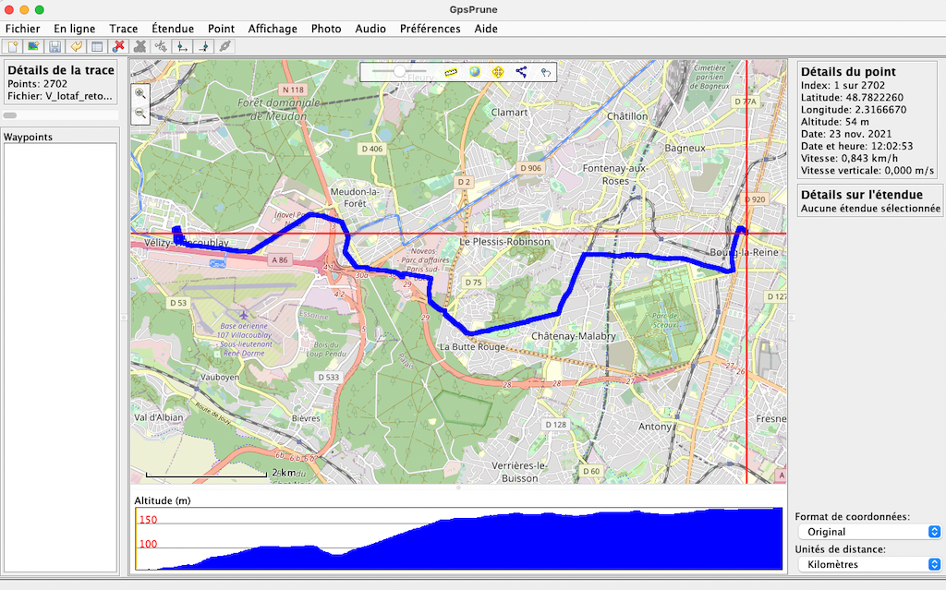The image size is (946, 590).
Task: Click the save floppy disk icon
Action: click(x=55, y=46)
